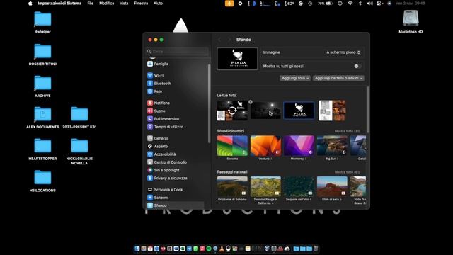Open Tempo di utilizzo settings
453x255 pixels.
point(165,127)
